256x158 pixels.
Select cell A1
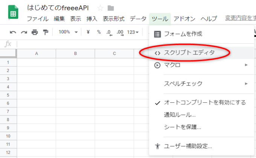(x=37, y=62)
